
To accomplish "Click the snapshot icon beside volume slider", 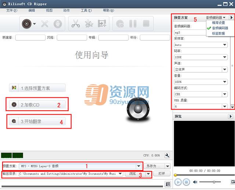I will (233, 182).
